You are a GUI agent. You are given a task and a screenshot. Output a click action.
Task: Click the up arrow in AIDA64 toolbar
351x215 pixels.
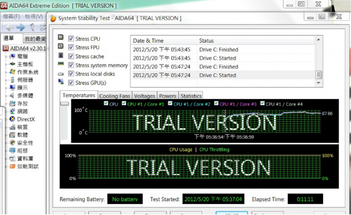click(x=32, y=27)
